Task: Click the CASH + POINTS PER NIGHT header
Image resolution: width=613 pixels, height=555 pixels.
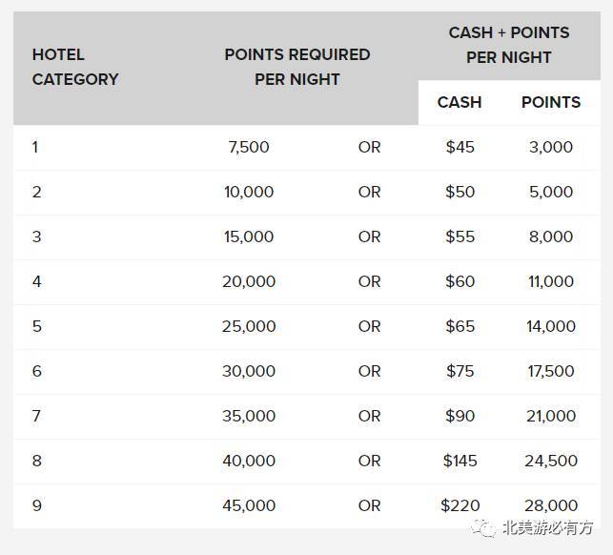Action: 509,45
